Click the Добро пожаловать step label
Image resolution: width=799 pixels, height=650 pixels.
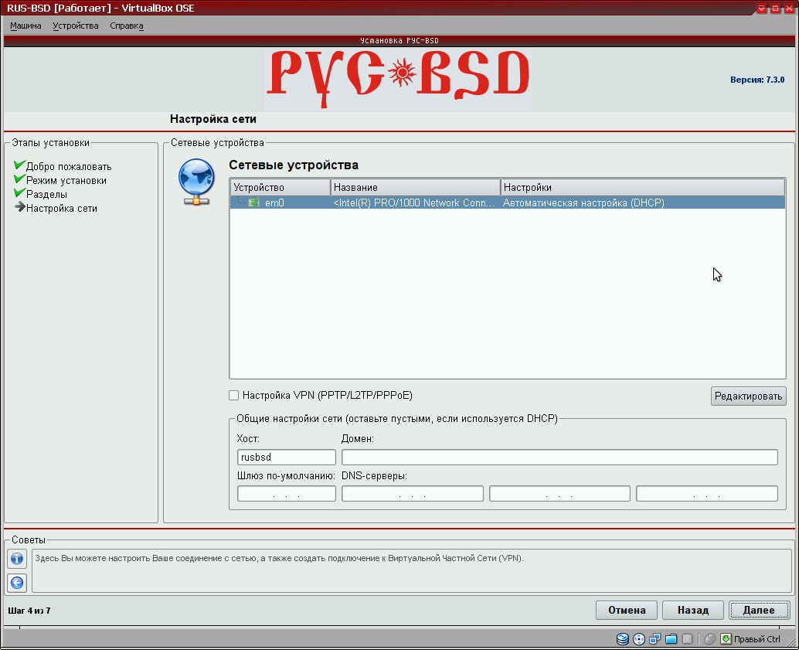coord(69,167)
